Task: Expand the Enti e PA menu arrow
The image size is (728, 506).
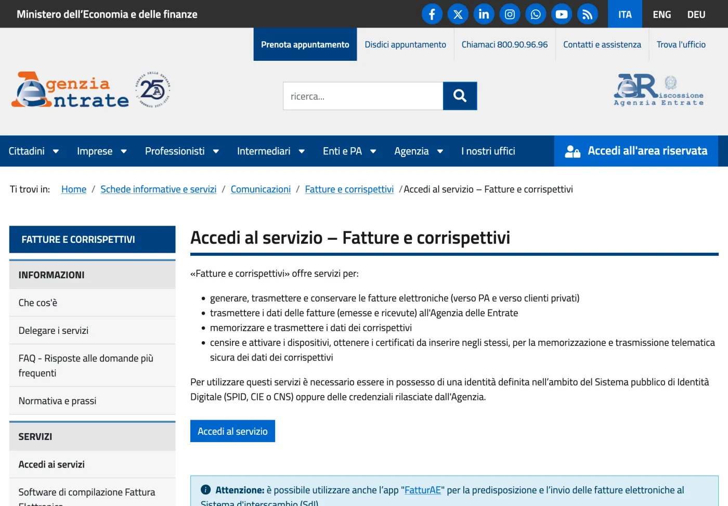Action: point(373,151)
